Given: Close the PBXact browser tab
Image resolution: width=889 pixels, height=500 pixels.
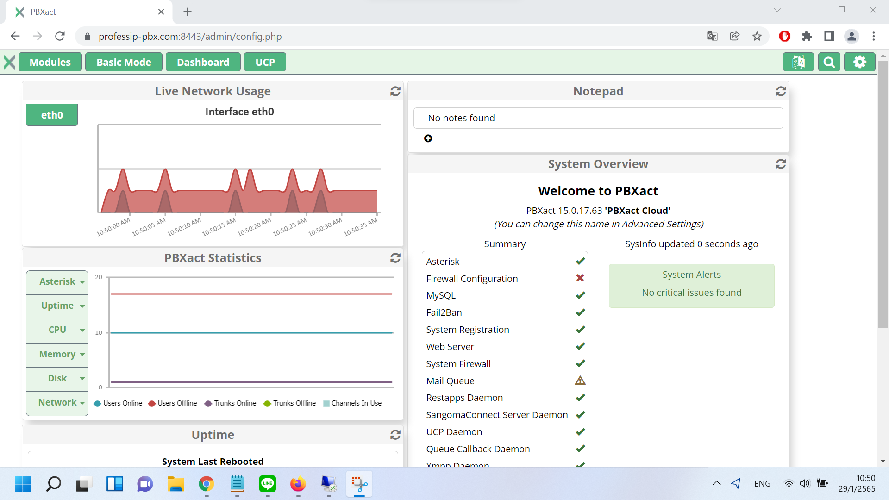Looking at the screenshot, I should [161, 12].
